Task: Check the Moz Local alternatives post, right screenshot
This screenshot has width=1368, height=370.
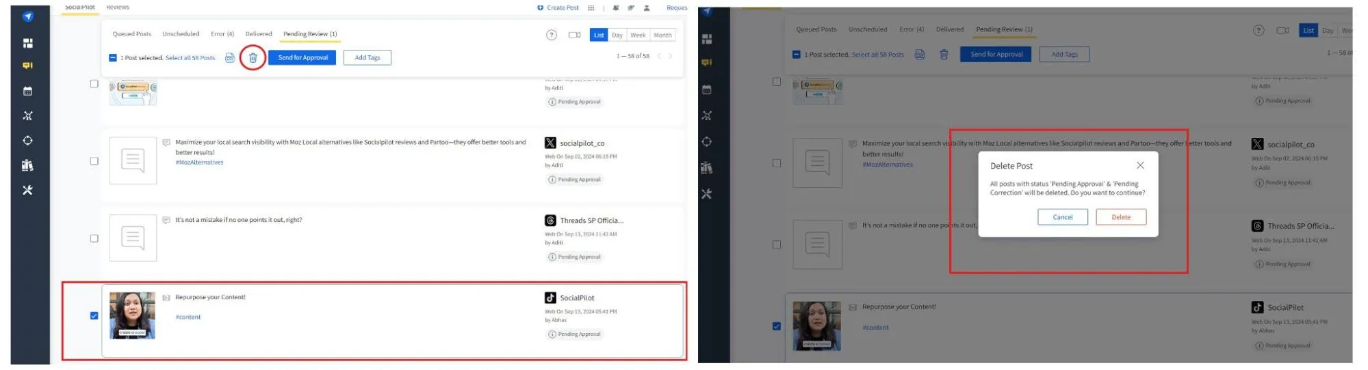Action: click(x=776, y=163)
